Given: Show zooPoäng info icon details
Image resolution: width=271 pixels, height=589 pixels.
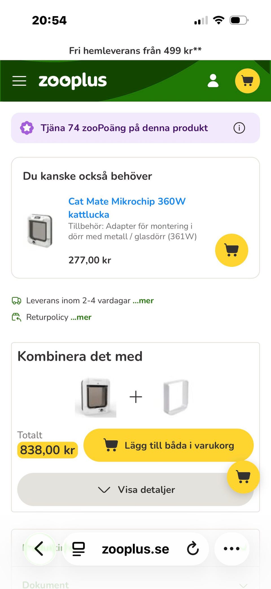Looking at the screenshot, I should tap(239, 128).
